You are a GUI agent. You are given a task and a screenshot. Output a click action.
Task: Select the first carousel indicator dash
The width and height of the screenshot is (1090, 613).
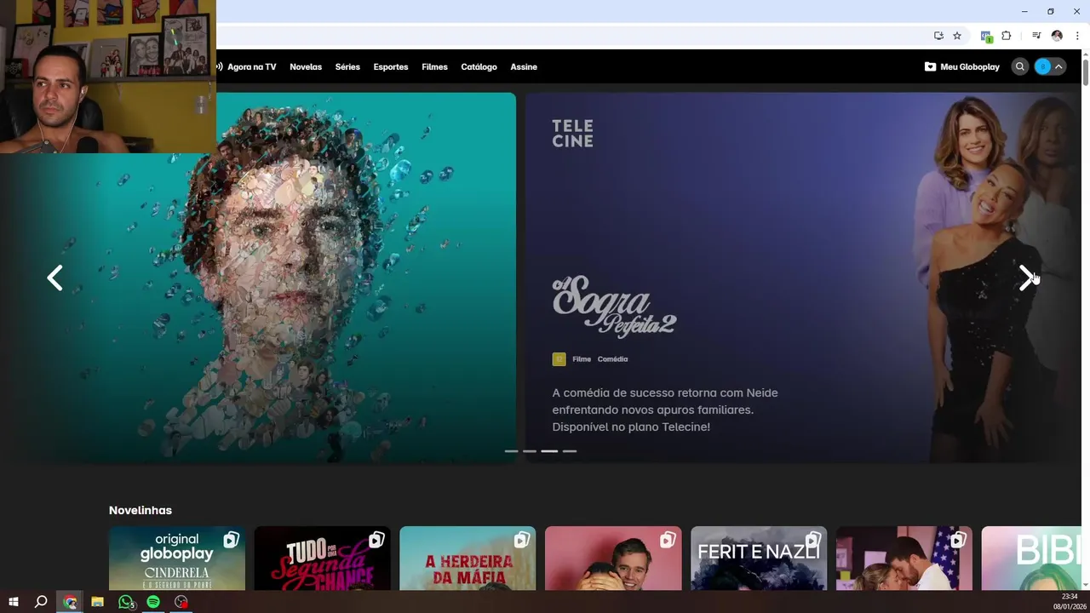tap(512, 450)
